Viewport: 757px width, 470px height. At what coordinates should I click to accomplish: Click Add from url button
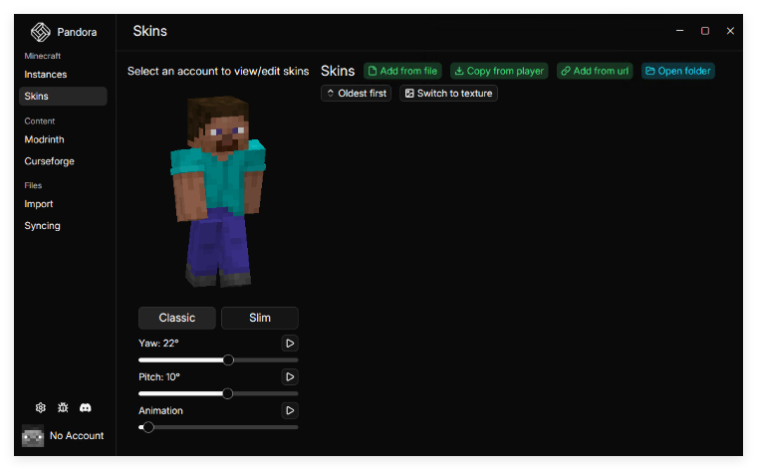pyautogui.click(x=595, y=71)
